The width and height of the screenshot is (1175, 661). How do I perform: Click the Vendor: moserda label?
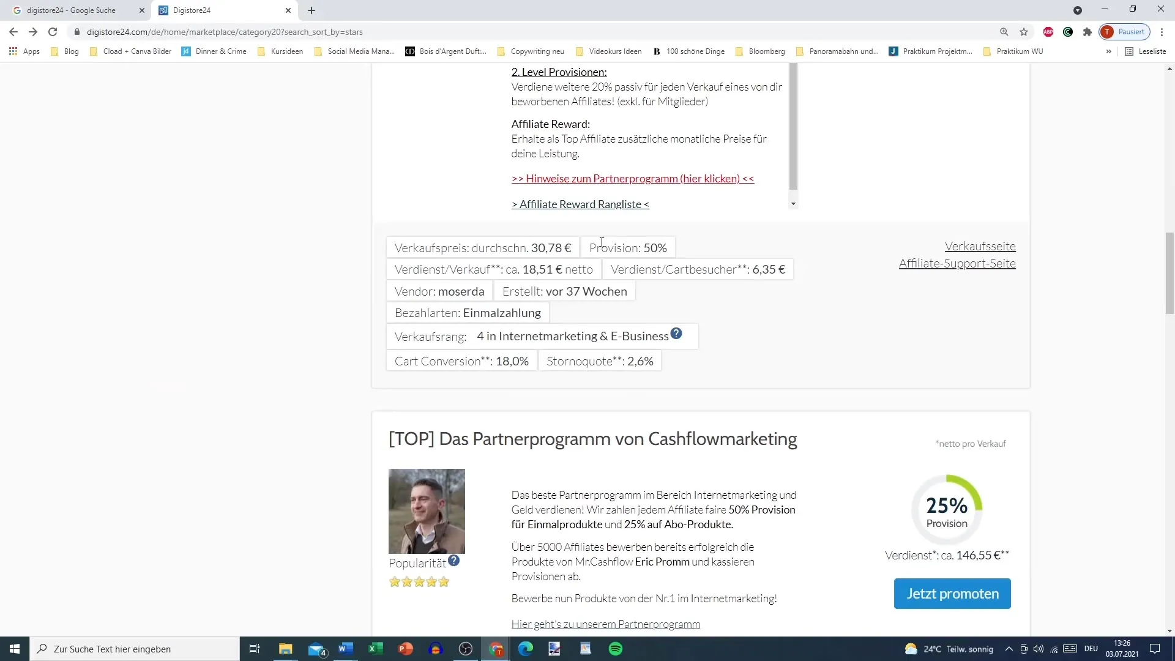[x=439, y=291]
